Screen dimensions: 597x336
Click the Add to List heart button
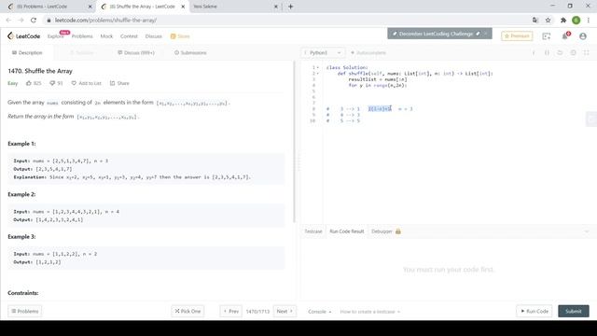[x=87, y=83]
